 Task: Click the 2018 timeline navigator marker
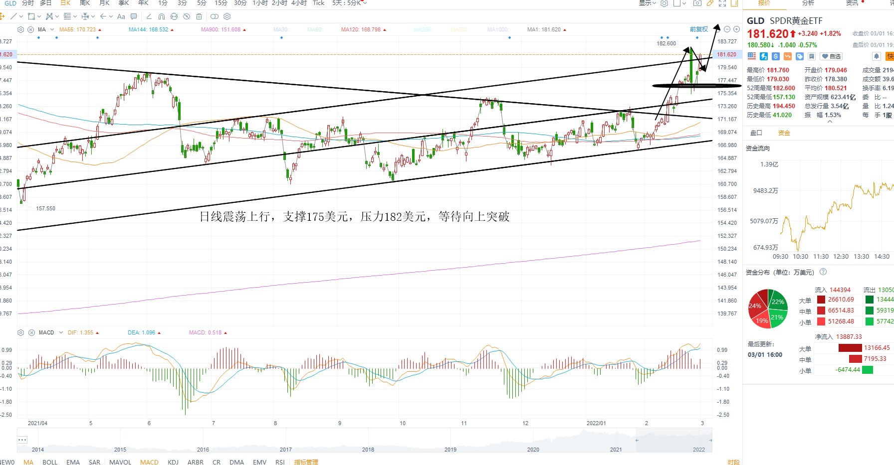click(368, 449)
